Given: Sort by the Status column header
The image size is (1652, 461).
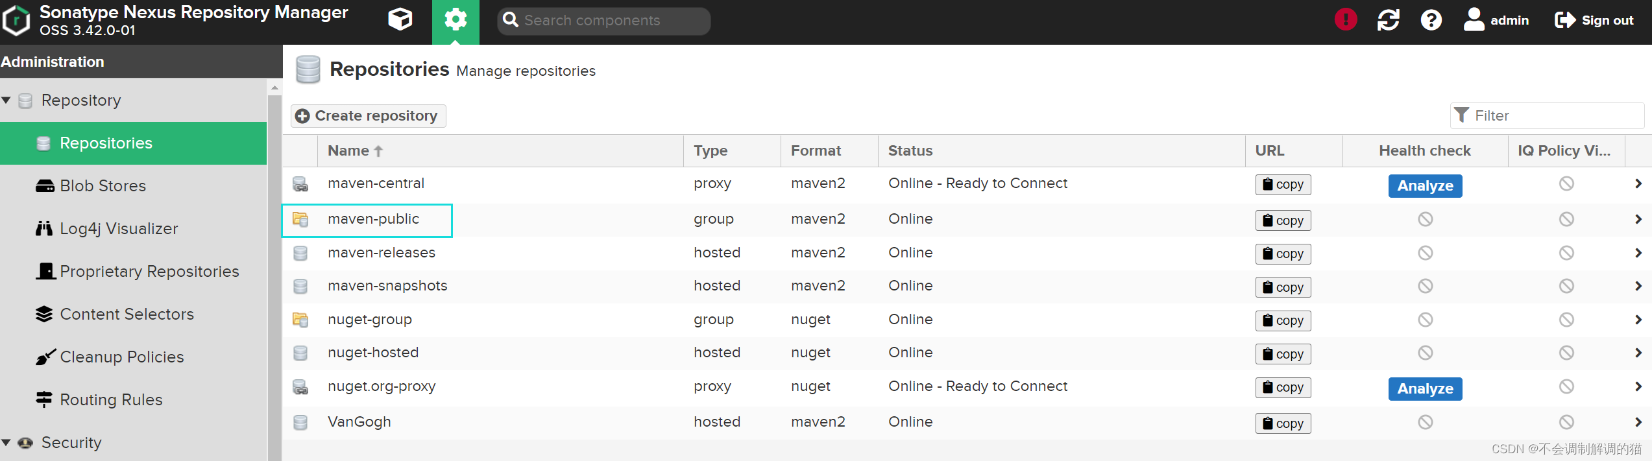Looking at the screenshot, I should [x=1062, y=150].
